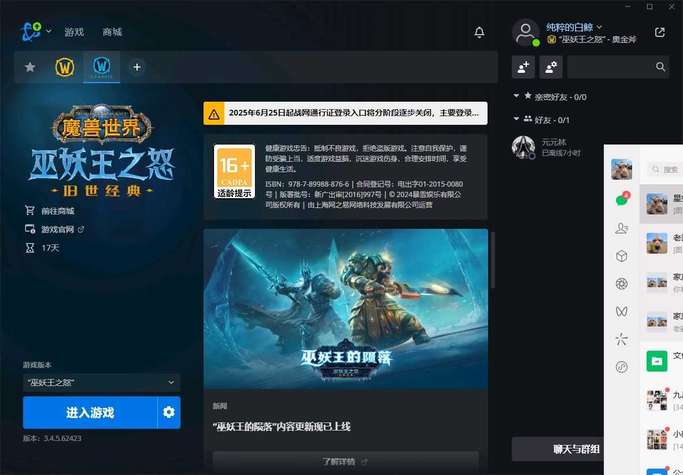Viewport: 683px width, 475px height.
Task: Click the hourglass 17天 game time
Action: click(x=42, y=248)
